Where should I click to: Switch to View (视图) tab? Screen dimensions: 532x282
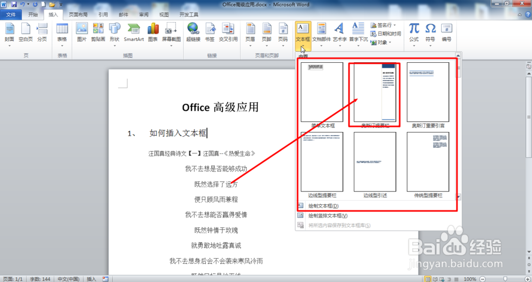point(164,14)
